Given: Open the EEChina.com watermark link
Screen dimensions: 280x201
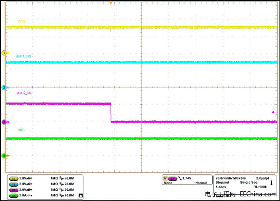Looking at the screenshot, I should (258, 194).
